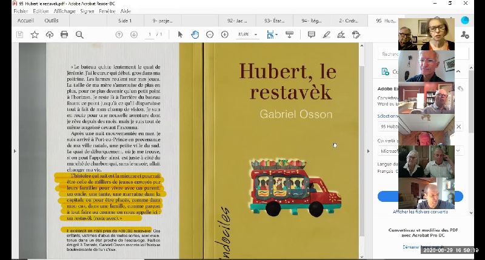Open the zoom percentage dropdown arrow
The width and height of the screenshot is (485, 260).
click(x=256, y=35)
